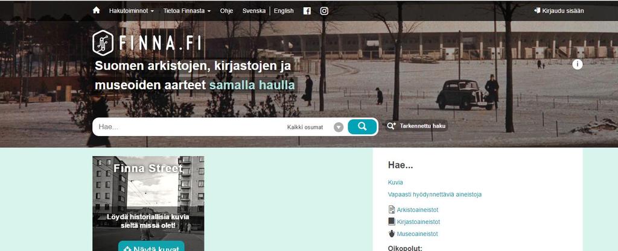Open the Kuvia link
Image resolution: width=618 pixels, height=251 pixels.
[395, 182]
